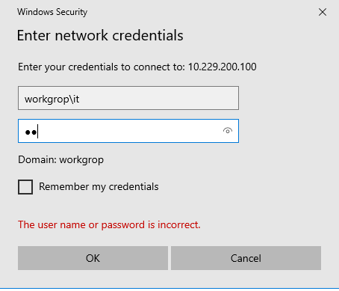The height and width of the screenshot is (291, 339).
Task: Dismiss the prompt with Cancel
Action: pos(246,258)
